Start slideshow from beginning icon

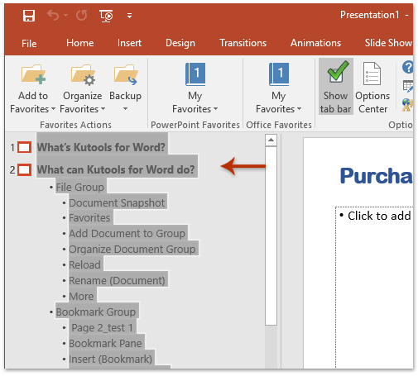[106, 16]
